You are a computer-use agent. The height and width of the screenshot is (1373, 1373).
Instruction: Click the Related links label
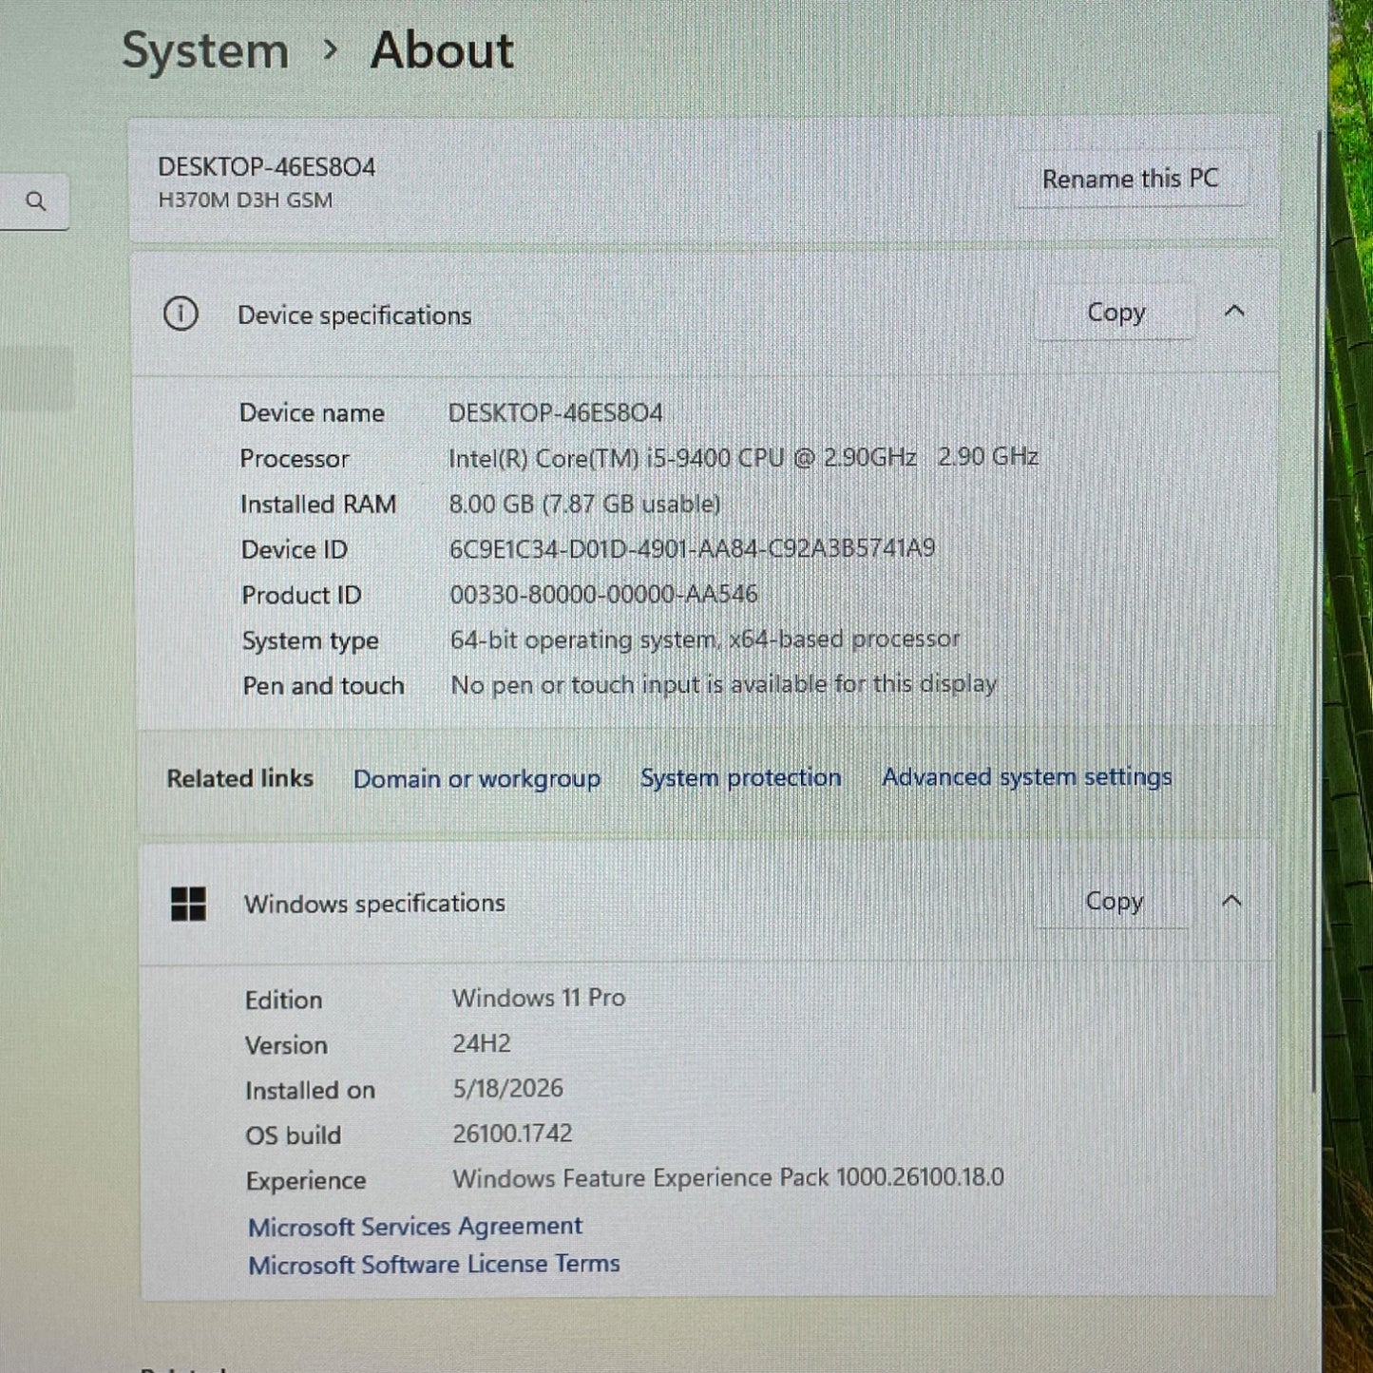point(239,778)
